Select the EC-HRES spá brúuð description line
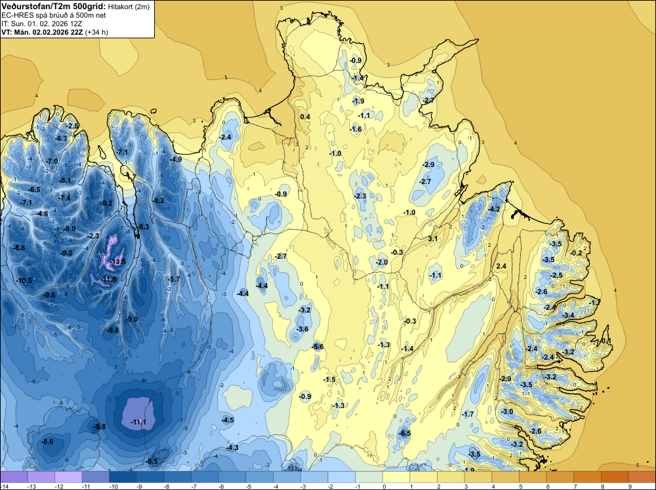This screenshot has height=490, width=656. pyautogui.click(x=54, y=15)
